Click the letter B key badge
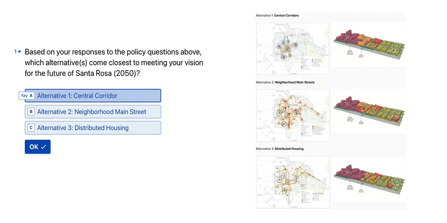This screenshot has width=447, height=223. tap(31, 112)
